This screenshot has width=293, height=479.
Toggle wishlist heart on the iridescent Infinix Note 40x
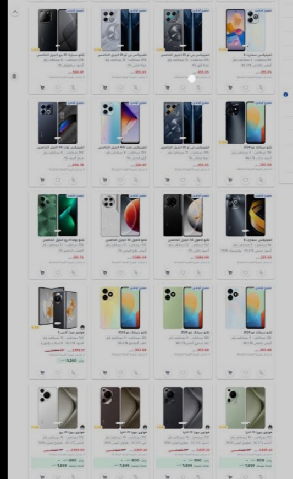pos(120,180)
